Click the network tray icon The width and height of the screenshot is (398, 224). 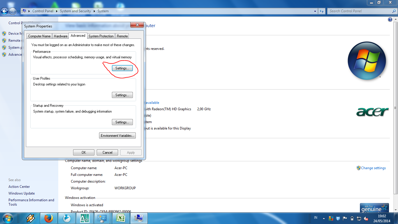coord(359,218)
